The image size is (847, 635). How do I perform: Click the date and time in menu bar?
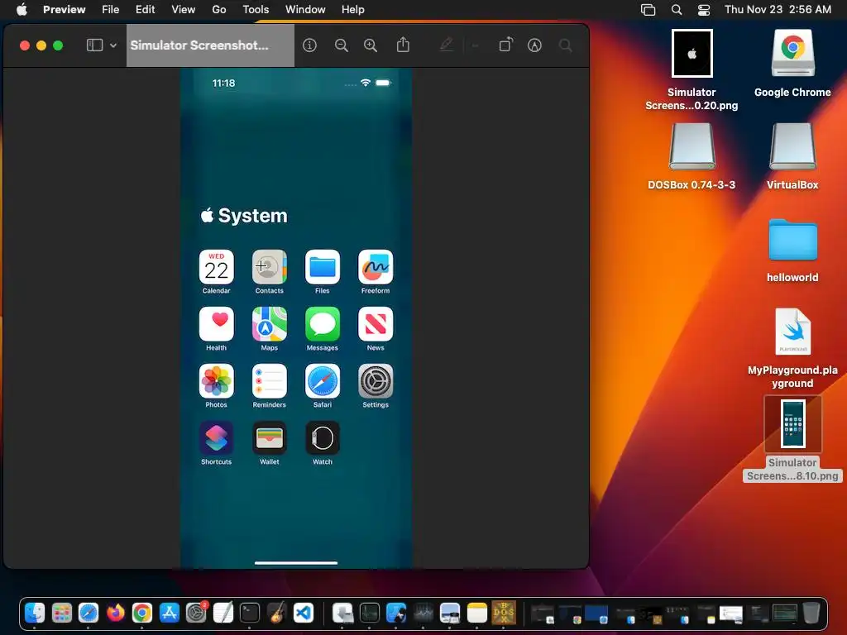[778, 9]
